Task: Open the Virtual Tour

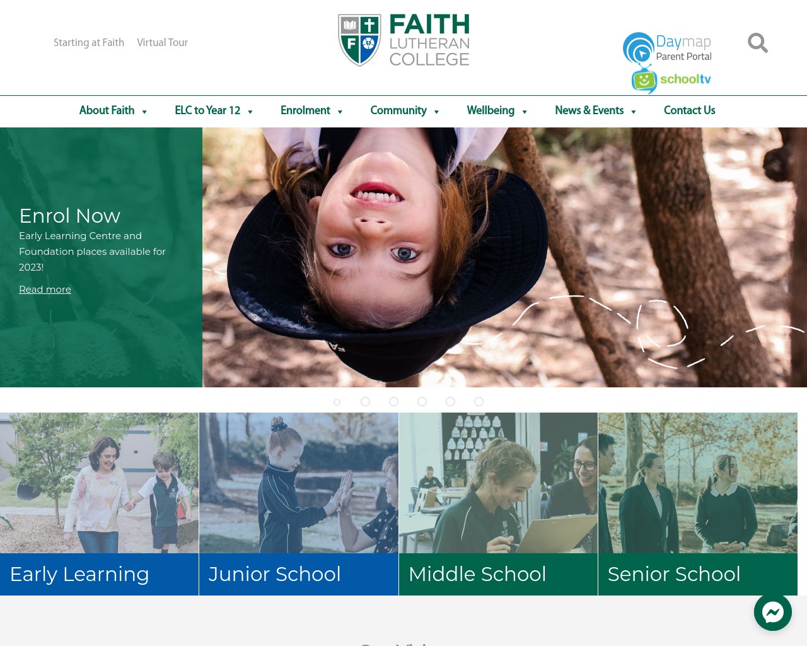Action: 162,43
